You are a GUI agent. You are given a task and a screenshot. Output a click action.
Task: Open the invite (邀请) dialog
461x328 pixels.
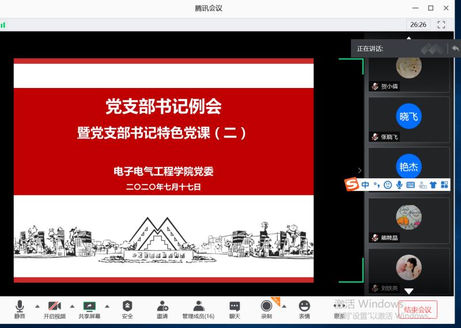point(163,309)
